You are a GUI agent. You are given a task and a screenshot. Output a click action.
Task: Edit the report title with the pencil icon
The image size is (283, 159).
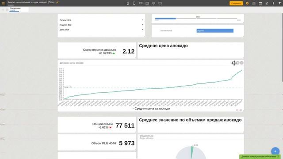pos(57,2)
